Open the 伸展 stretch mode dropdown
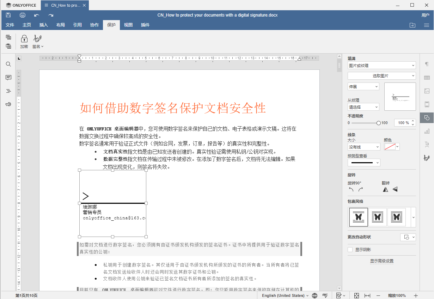The image size is (434, 299). (x=363, y=86)
